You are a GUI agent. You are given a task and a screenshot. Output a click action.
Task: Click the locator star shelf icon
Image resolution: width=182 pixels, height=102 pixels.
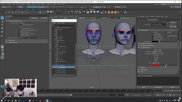(27, 12)
